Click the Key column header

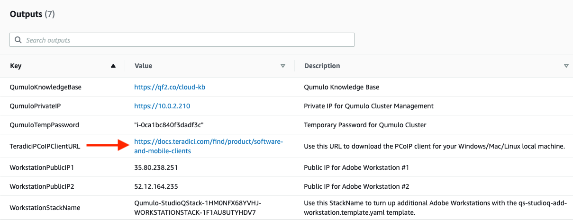(x=16, y=66)
